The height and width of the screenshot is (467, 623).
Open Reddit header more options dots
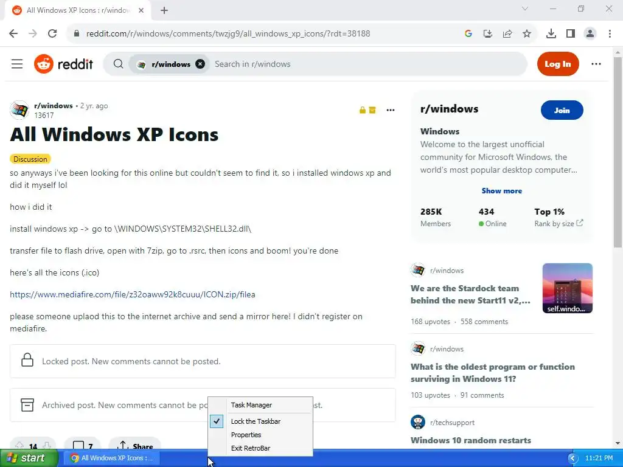(596, 64)
